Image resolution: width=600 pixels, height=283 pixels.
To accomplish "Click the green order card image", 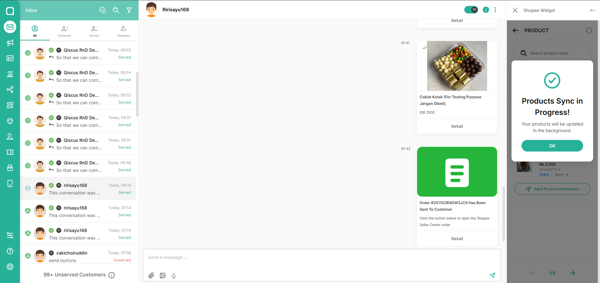I will (x=457, y=172).
